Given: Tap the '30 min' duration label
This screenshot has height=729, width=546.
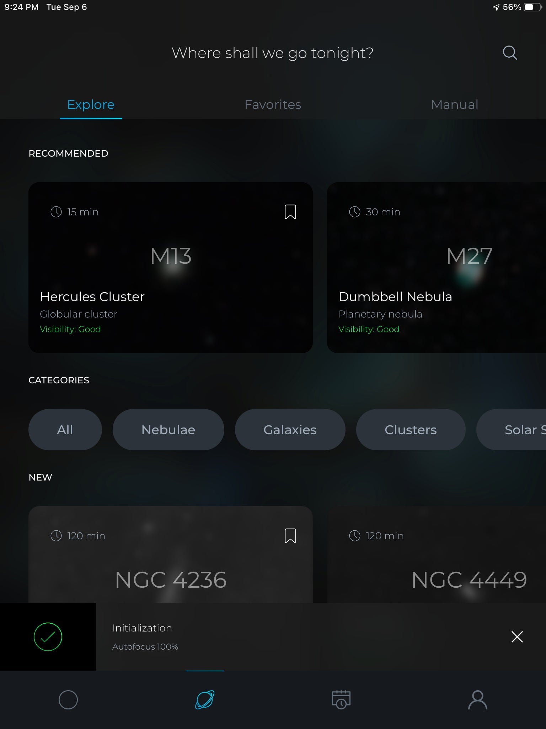Looking at the screenshot, I should [x=383, y=212].
